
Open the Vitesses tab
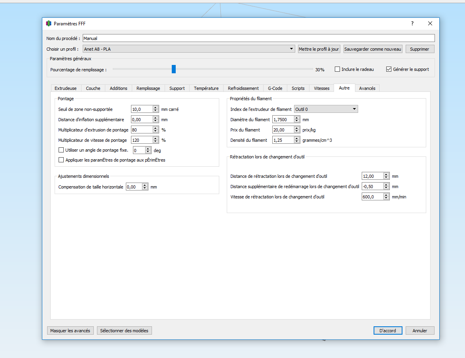(x=322, y=88)
